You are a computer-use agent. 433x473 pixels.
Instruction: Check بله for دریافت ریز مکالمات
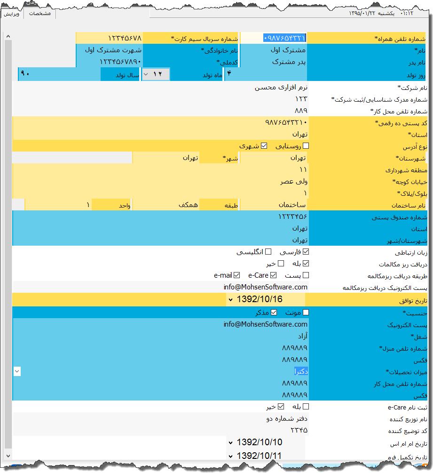pyautogui.click(x=306, y=264)
